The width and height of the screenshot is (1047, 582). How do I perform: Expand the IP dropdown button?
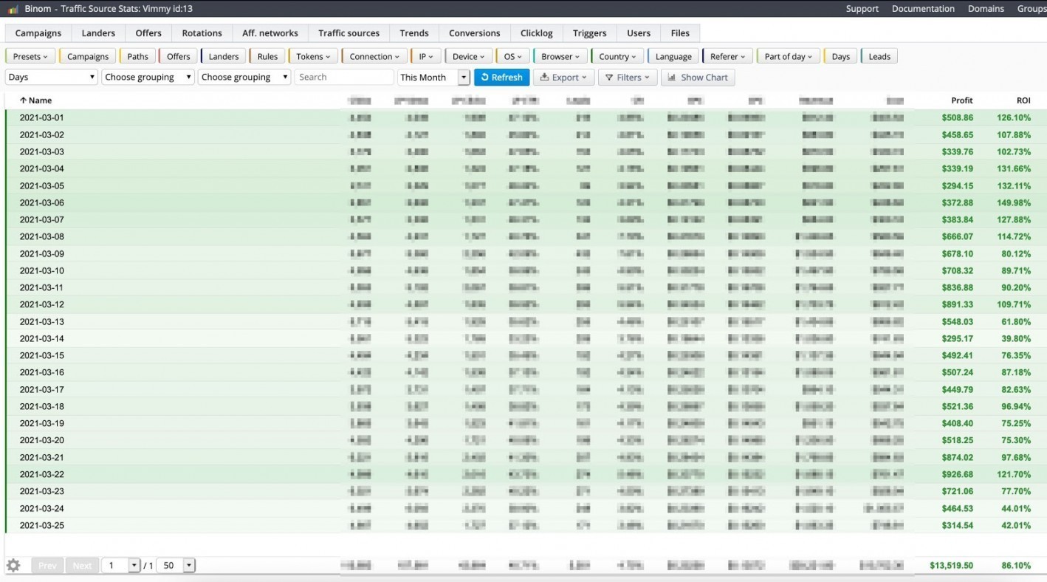click(426, 56)
